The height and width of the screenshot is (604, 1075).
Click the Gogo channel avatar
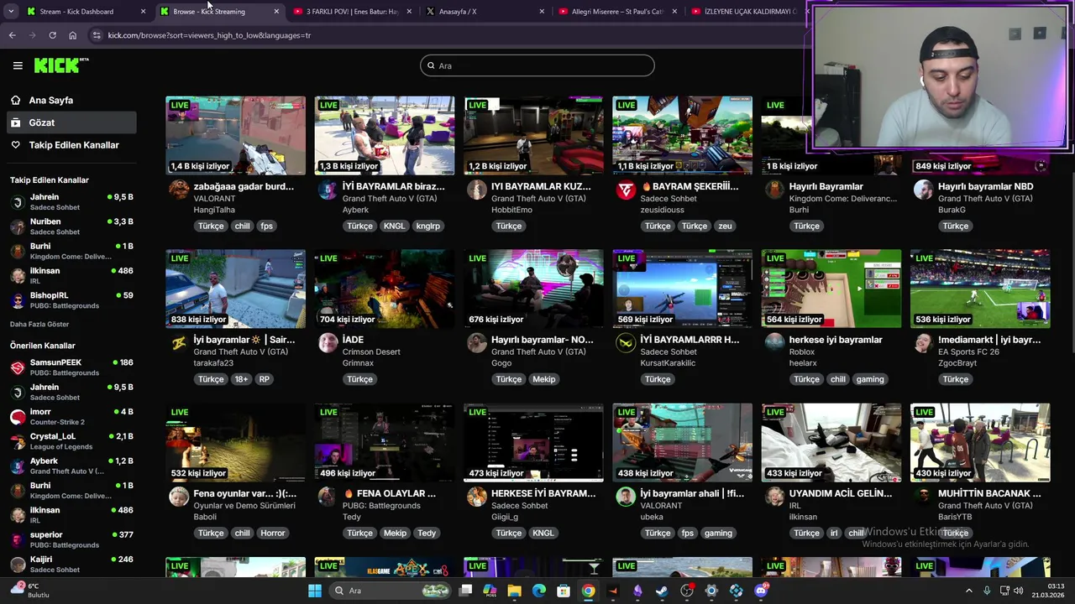pos(477,343)
